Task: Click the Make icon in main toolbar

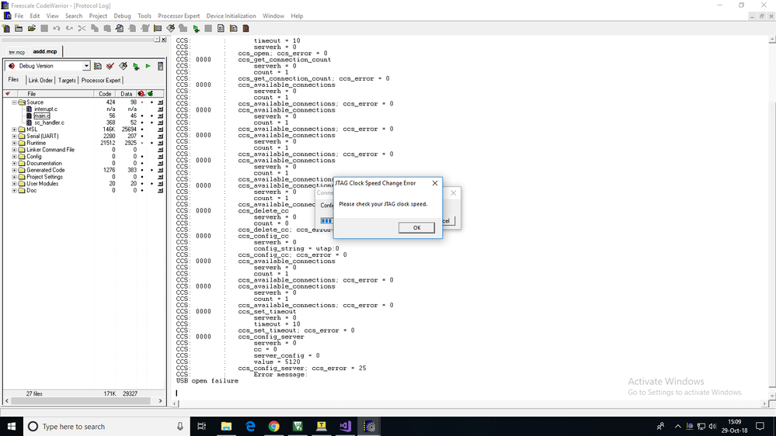Action: click(171, 29)
